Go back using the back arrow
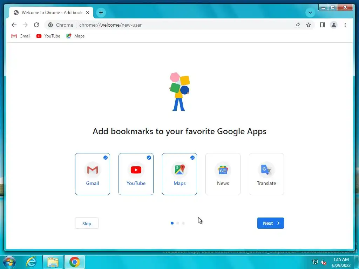Viewport: 359px width, 269px height. click(x=14, y=25)
